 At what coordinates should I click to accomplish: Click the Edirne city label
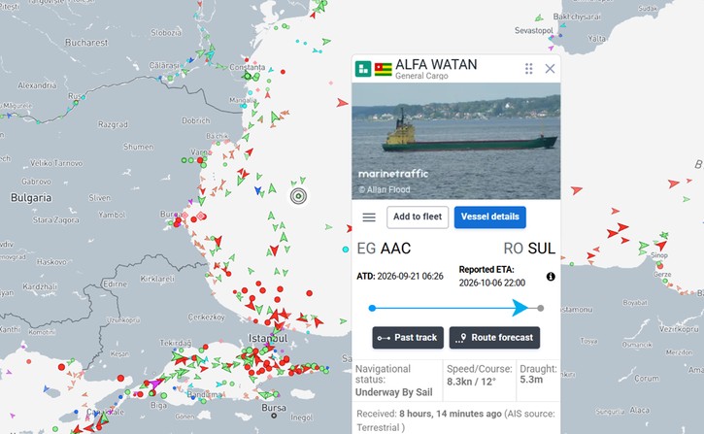115,284
